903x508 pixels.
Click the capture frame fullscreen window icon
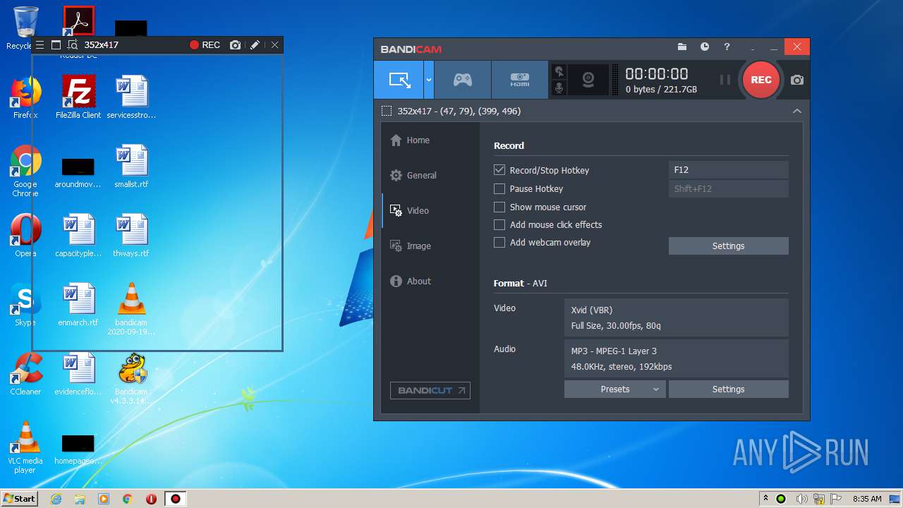coord(56,44)
